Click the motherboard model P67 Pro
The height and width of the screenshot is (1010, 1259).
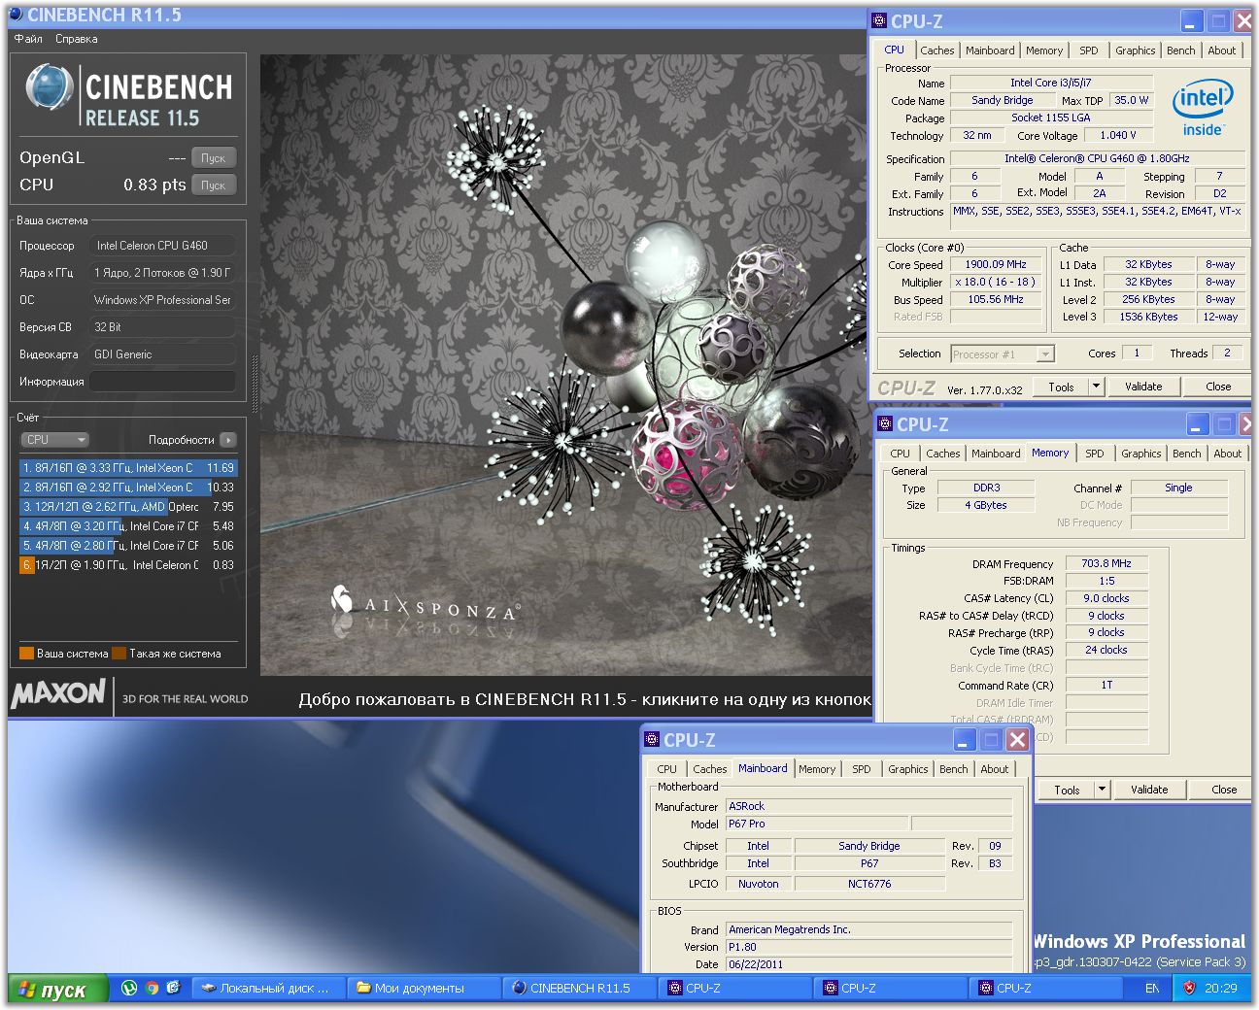816,824
